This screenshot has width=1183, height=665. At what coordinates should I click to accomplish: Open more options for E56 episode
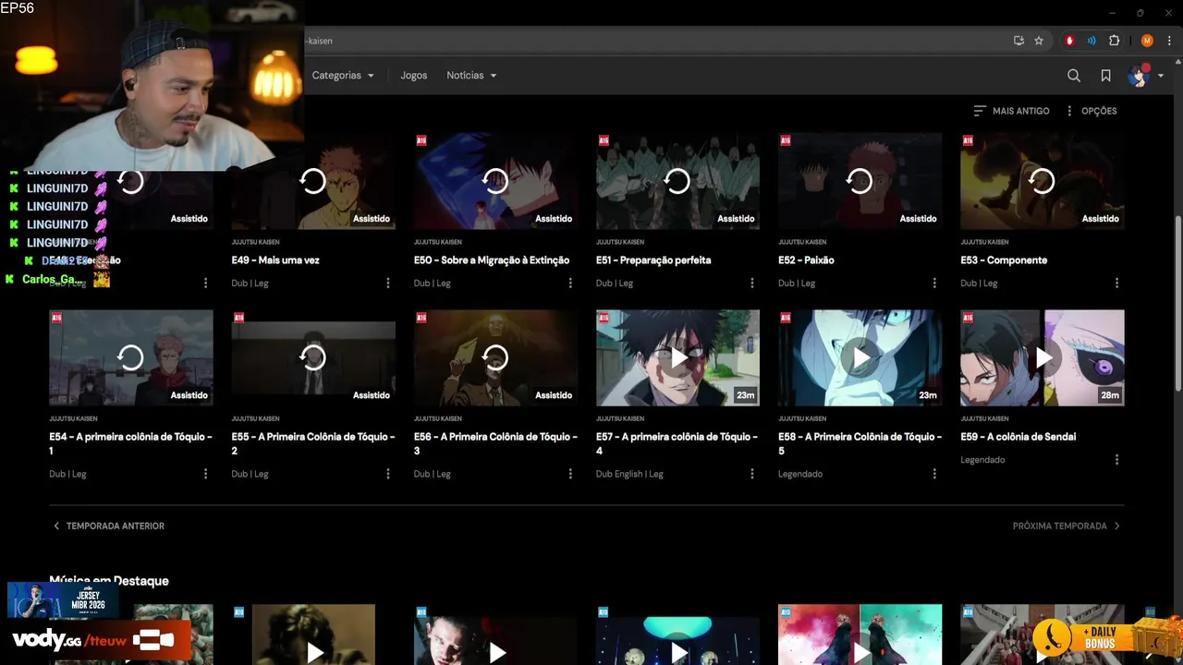click(569, 474)
